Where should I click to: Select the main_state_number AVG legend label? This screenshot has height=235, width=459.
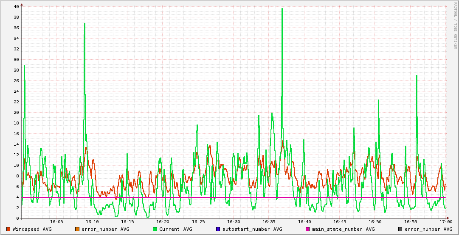coord(343,229)
